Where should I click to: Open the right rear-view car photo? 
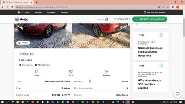point(101,36)
